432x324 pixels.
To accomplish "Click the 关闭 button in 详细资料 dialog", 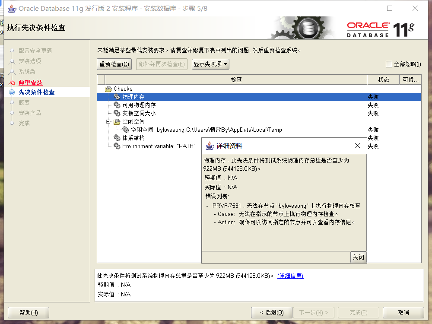I will (359, 257).
